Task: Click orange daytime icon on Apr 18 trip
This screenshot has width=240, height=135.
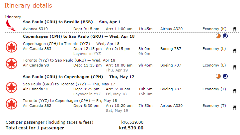Action: coord(218,36)
